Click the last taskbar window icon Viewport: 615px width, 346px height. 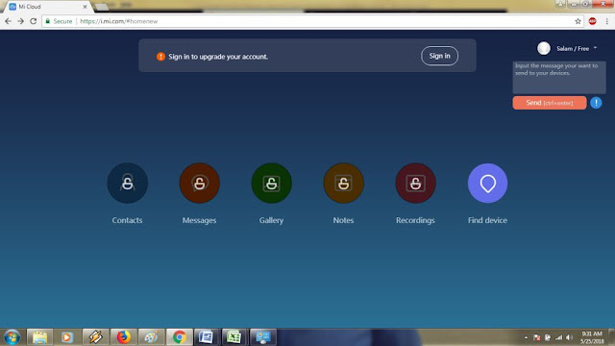point(262,337)
